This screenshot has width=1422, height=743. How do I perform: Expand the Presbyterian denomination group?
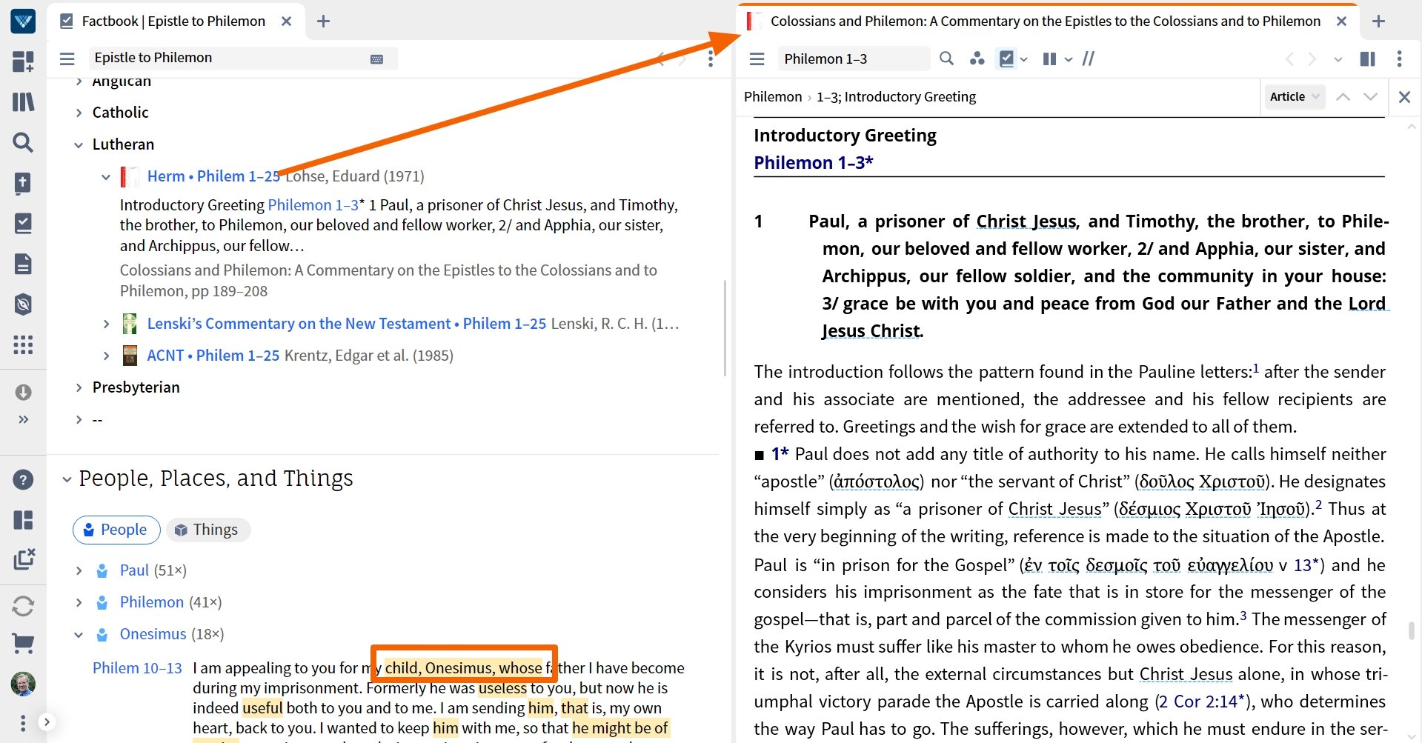pos(79,387)
